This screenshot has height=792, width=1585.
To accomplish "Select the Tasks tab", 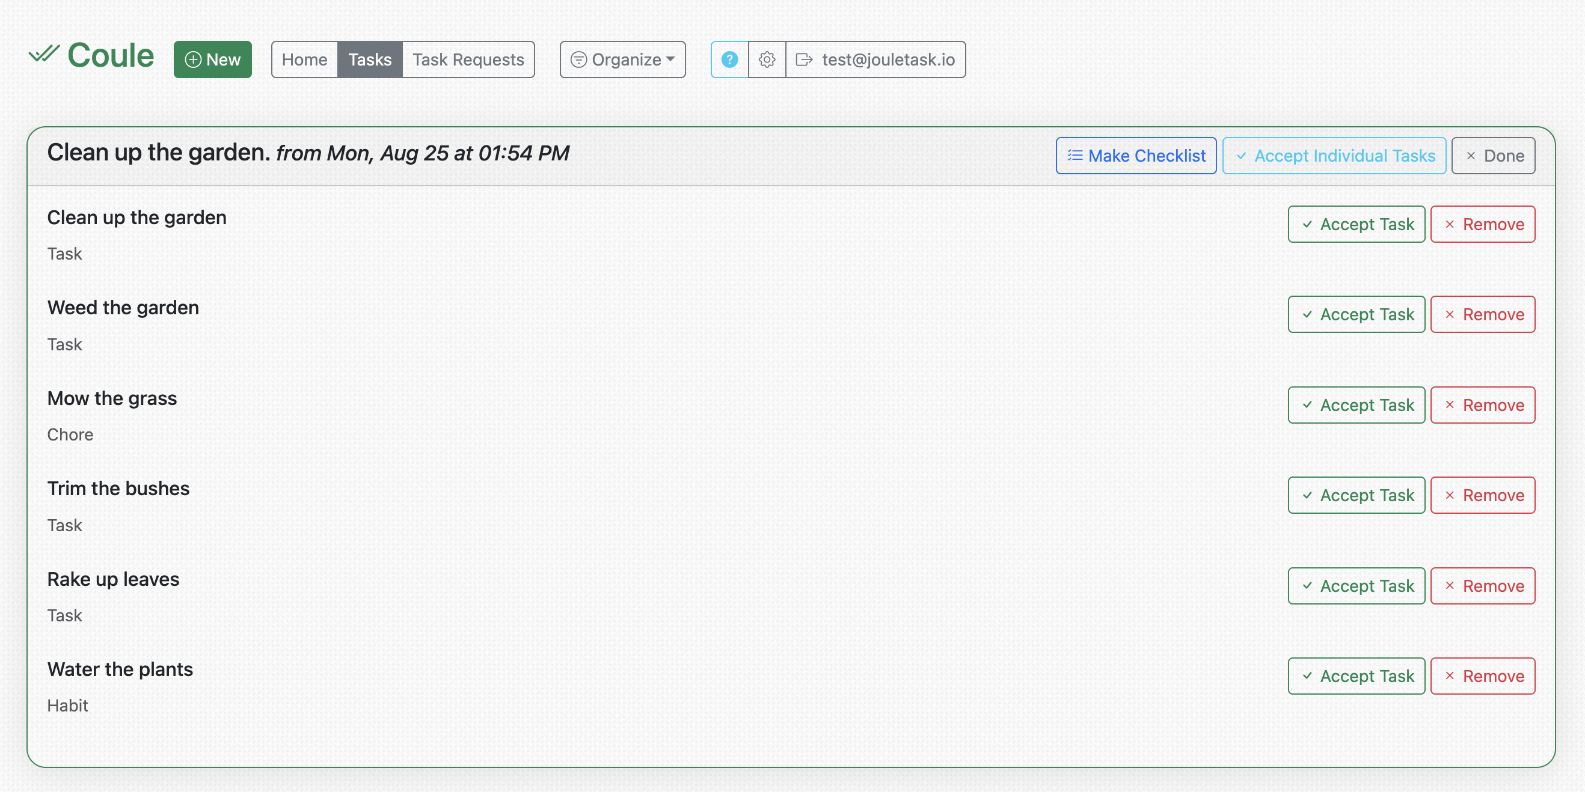I will click(x=370, y=59).
